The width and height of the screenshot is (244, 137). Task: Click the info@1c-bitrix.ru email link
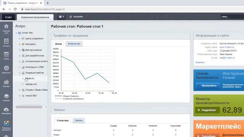[x=227, y=58]
